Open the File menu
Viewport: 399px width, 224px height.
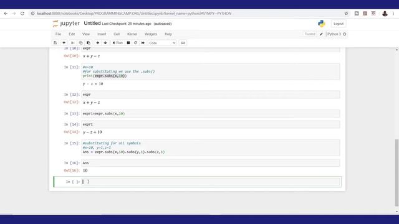tap(58, 34)
